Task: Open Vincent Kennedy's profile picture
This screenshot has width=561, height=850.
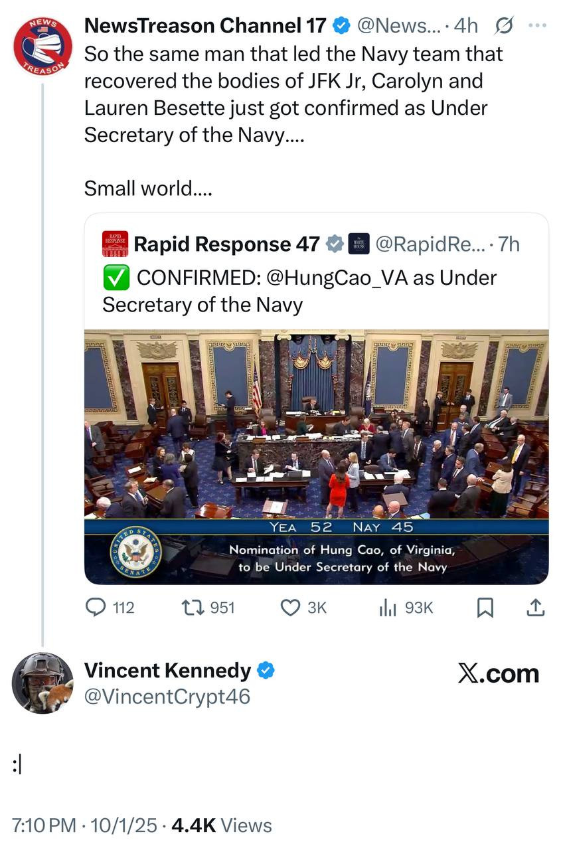Action: click(x=42, y=682)
